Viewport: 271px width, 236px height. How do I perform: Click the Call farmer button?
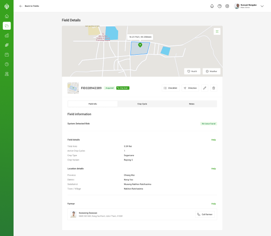[205, 214]
